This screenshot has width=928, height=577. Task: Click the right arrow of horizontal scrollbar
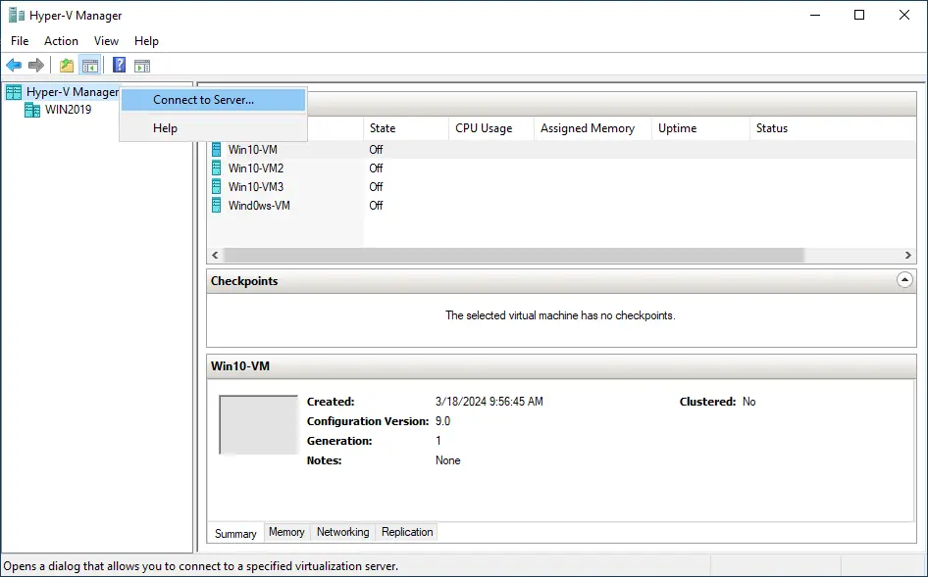[908, 255]
